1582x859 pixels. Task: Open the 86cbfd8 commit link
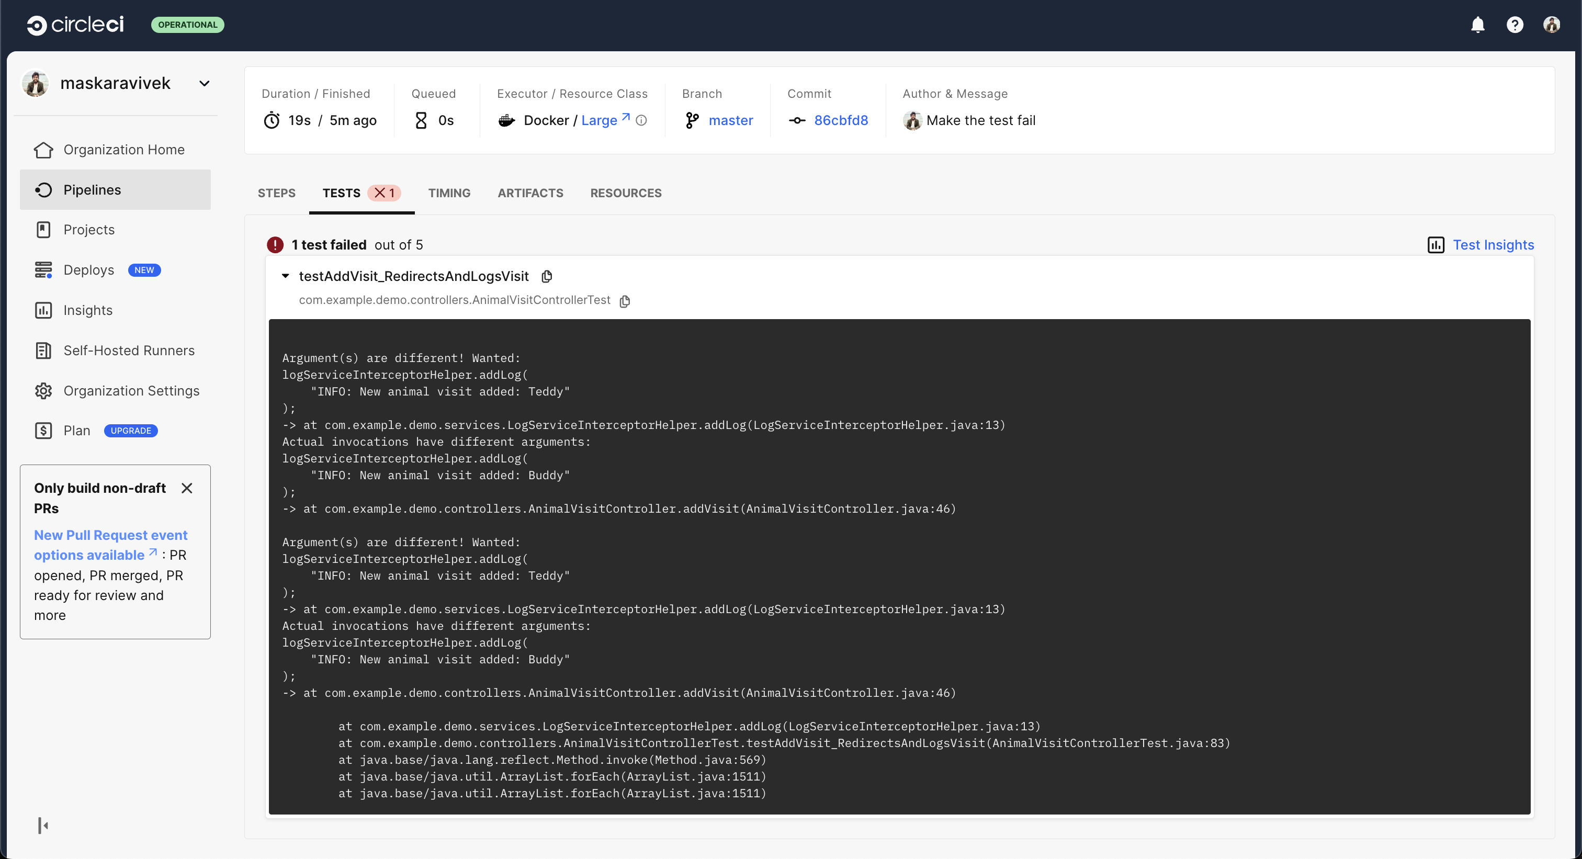(x=841, y=120)
